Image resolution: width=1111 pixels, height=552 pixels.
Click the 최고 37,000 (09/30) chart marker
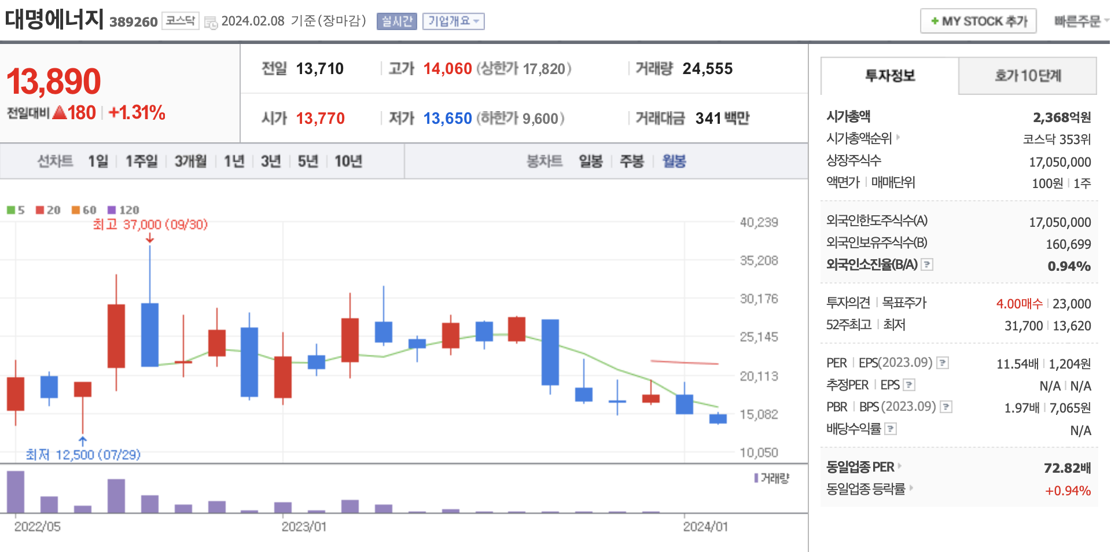pyautogui.click(x=150, y=225)
